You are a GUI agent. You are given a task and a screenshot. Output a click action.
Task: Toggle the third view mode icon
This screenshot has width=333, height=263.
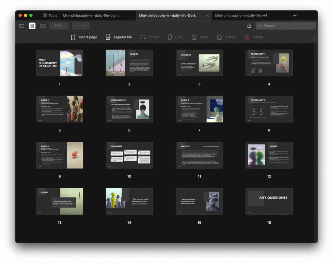(43, 26)
